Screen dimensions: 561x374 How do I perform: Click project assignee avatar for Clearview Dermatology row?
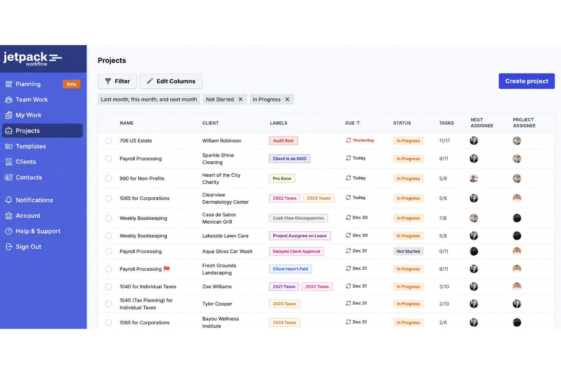point(517,198)
